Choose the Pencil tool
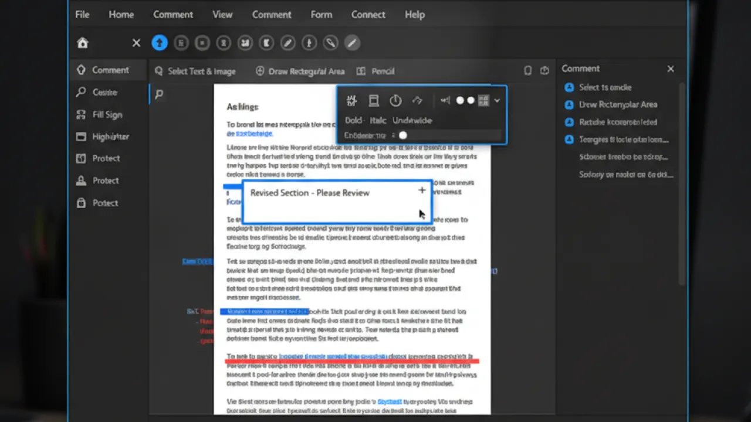The width and height of the screenshot is (751, 422). click(x=375, y=71)
